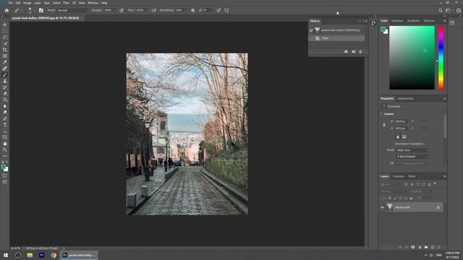Viewport: 463px width, 260px height.
Task: Create new document from current state icon
Action: click(x=346, y=51)
